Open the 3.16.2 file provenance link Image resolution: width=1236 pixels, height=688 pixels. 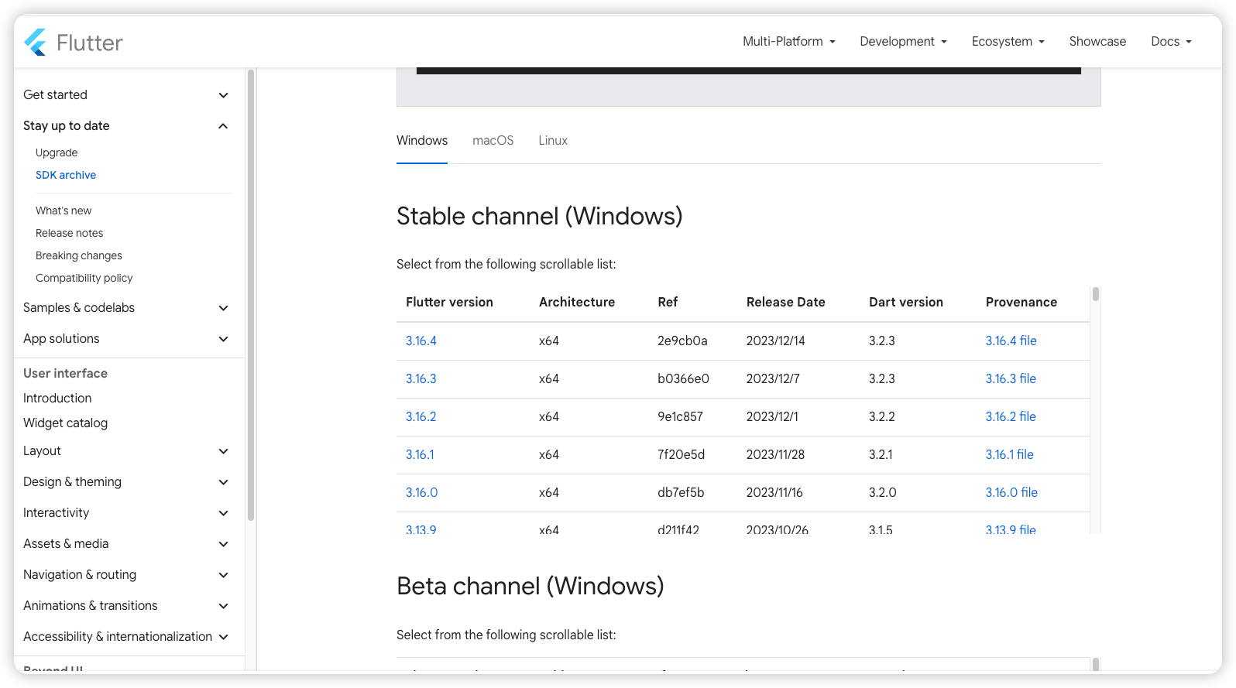1011,416
